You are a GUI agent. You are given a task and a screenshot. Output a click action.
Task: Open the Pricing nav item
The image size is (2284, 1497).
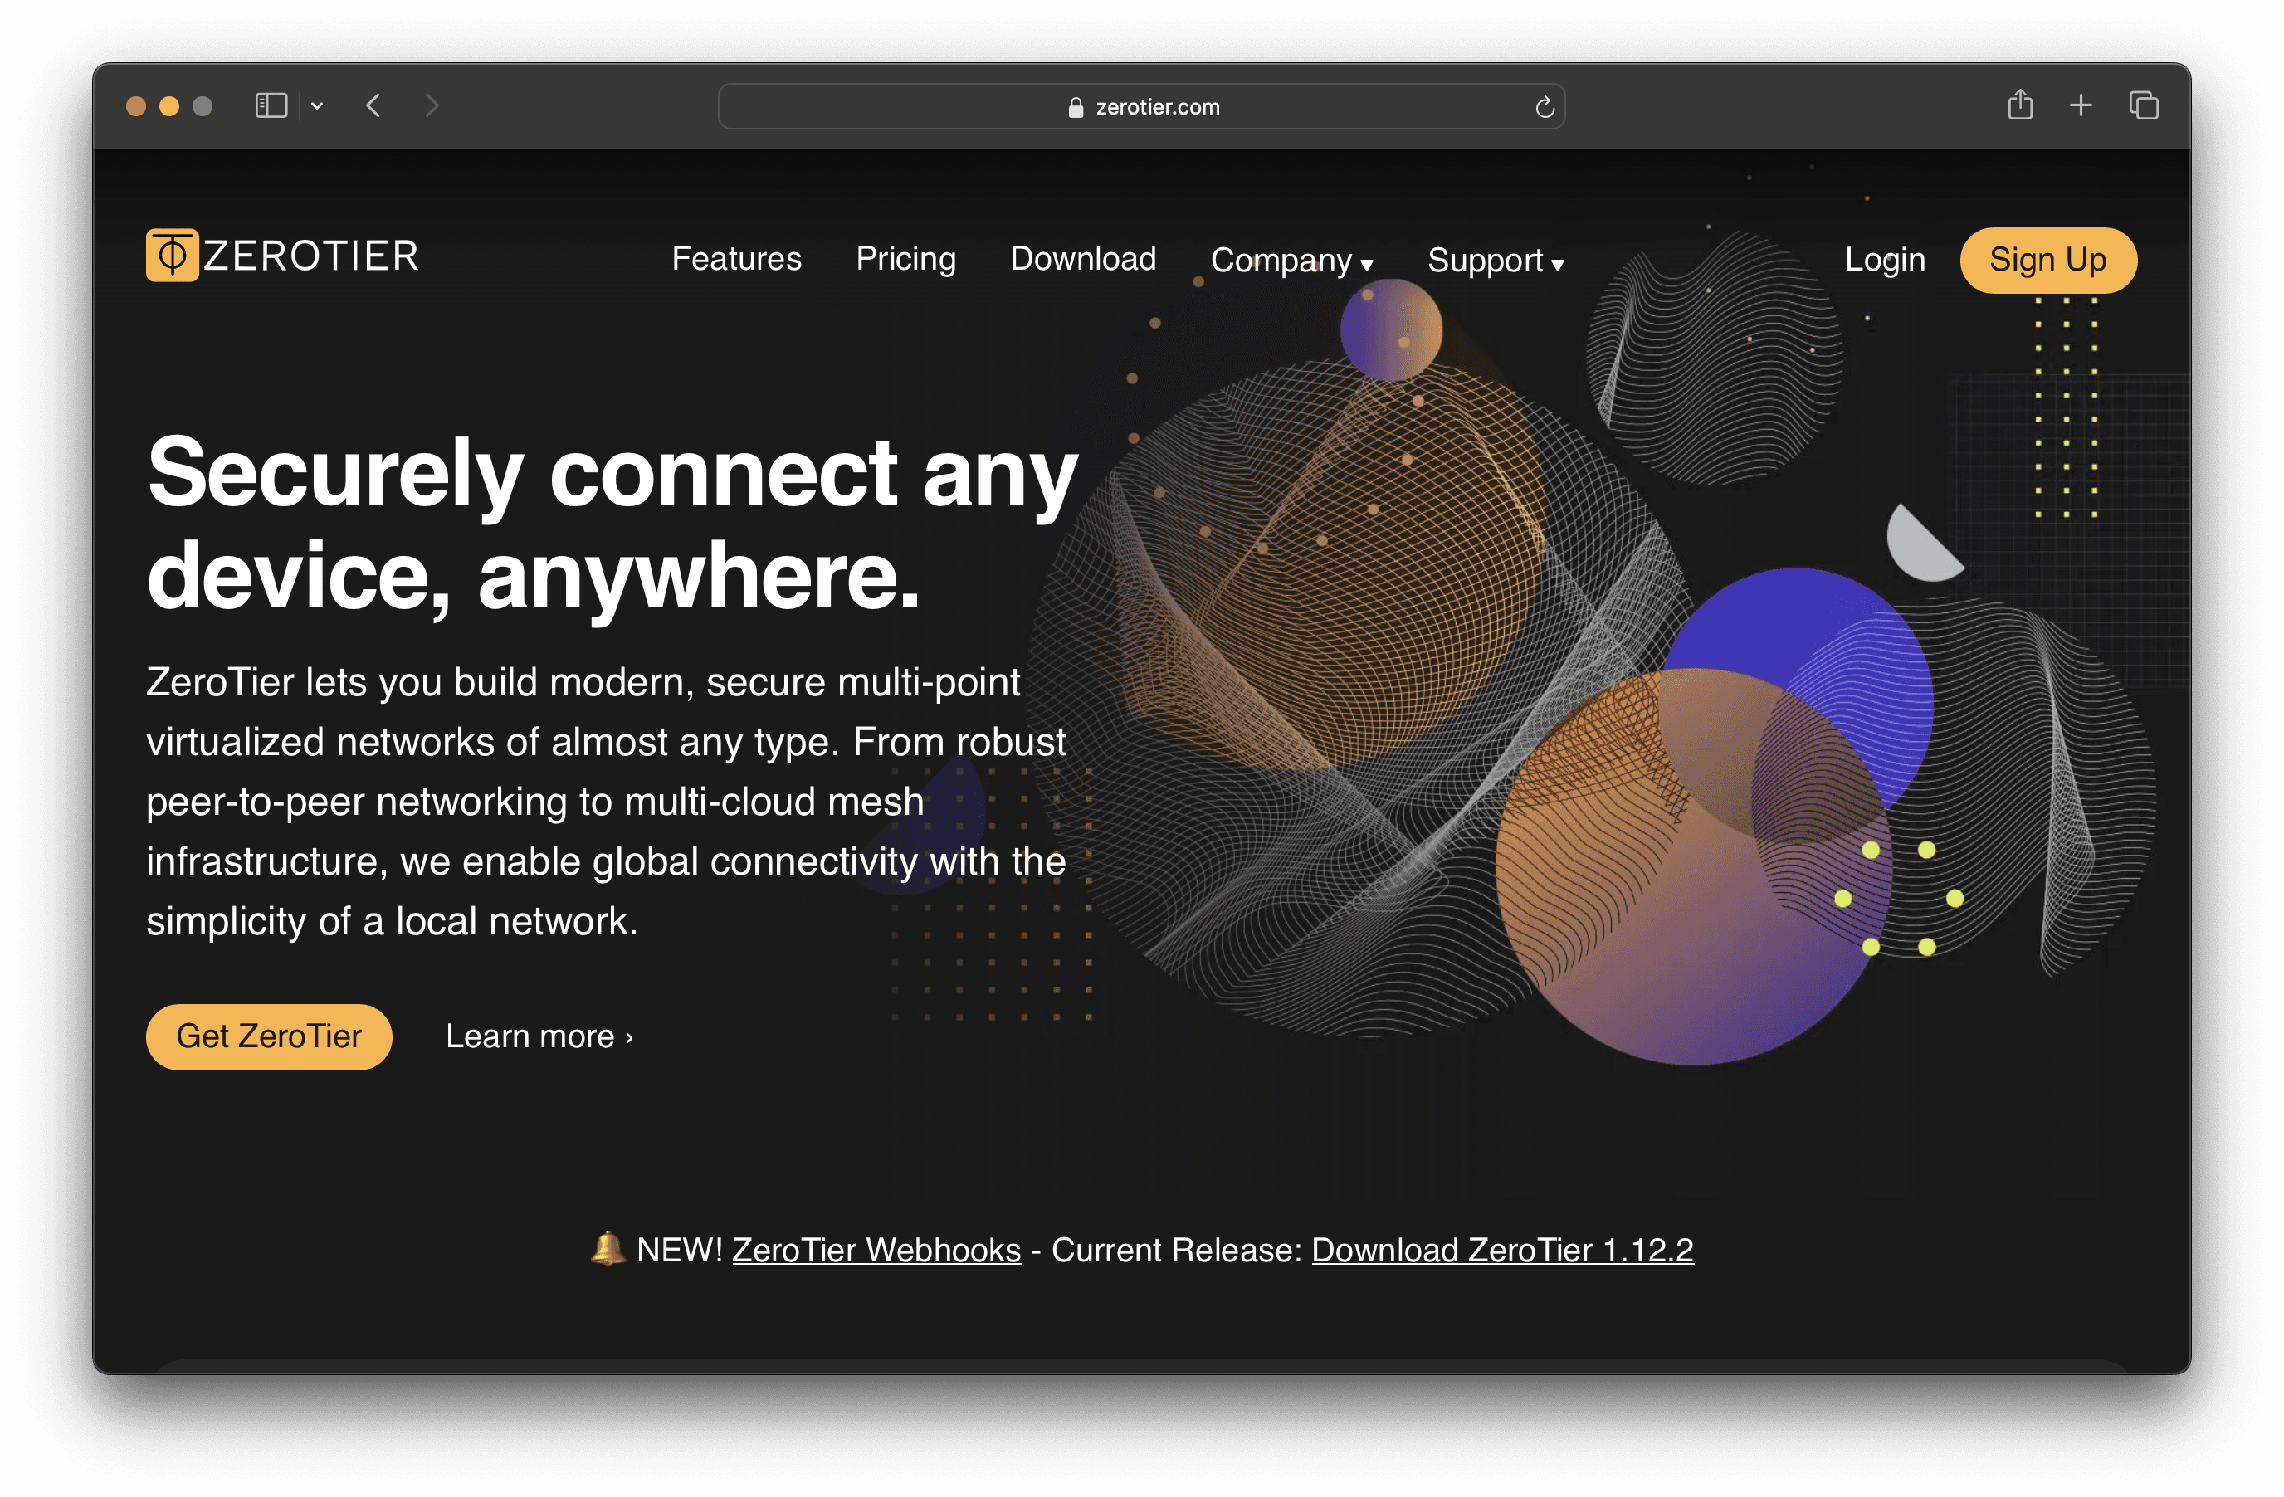click(905, 259)
